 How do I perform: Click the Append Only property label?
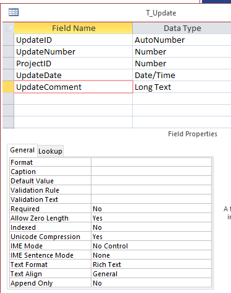[31, 283]
